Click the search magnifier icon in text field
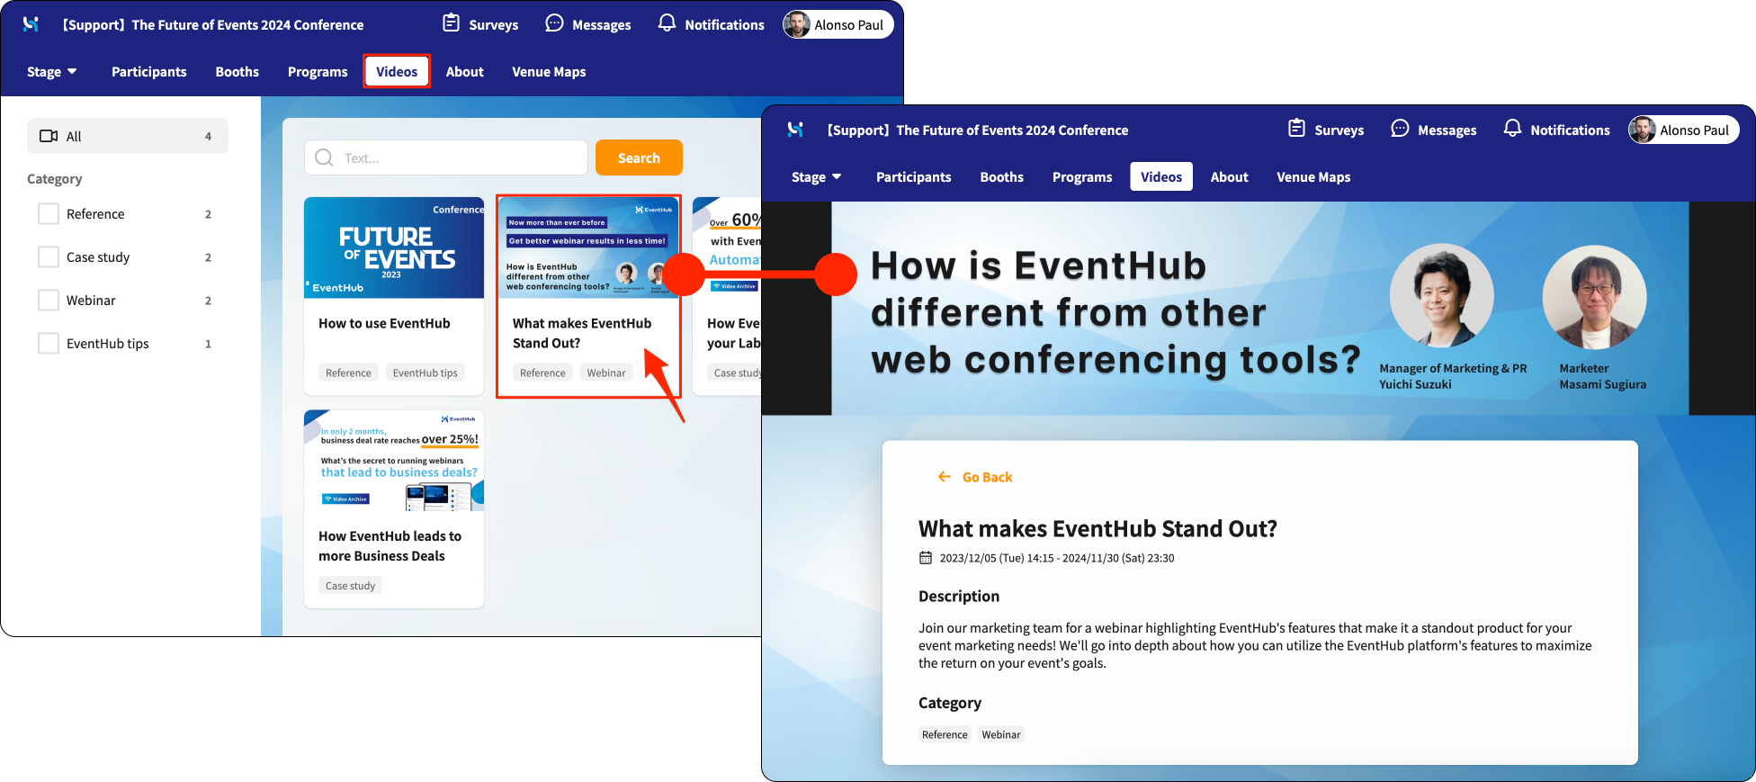Screen dimensions: 1756x782 click(x=324, y=157)
